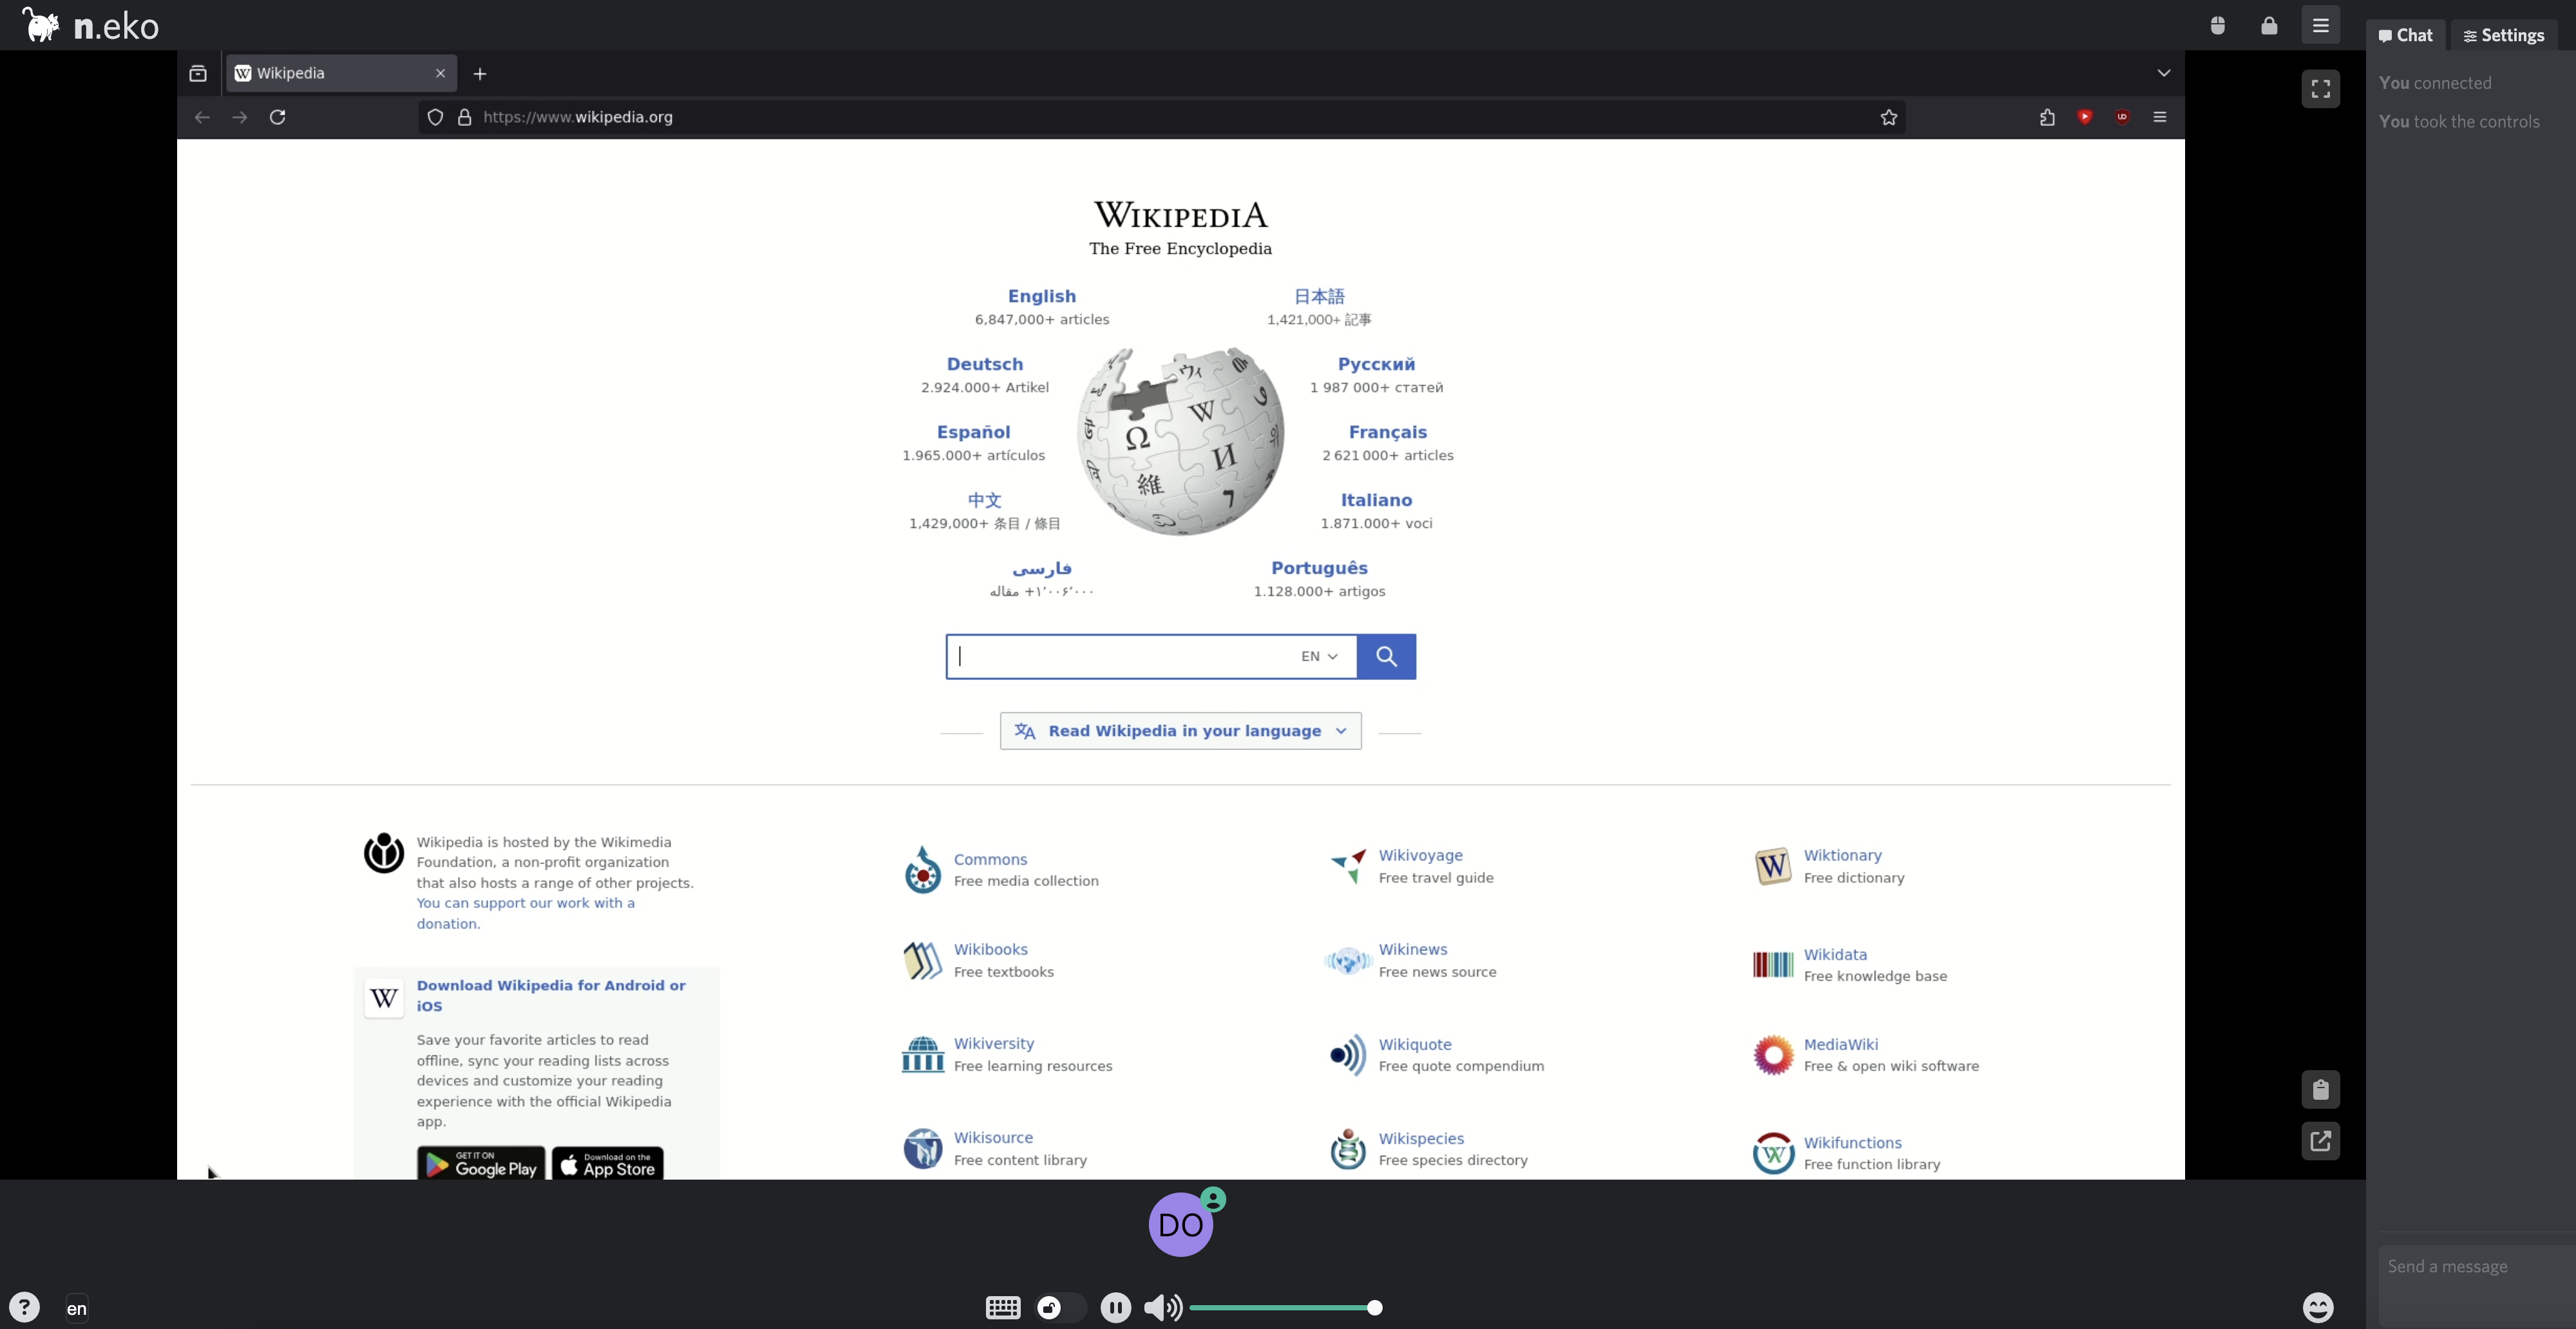This screenshot has height=1329, width=2576.
Task: Click the App Store download badge
Action: coord(608,1163)
